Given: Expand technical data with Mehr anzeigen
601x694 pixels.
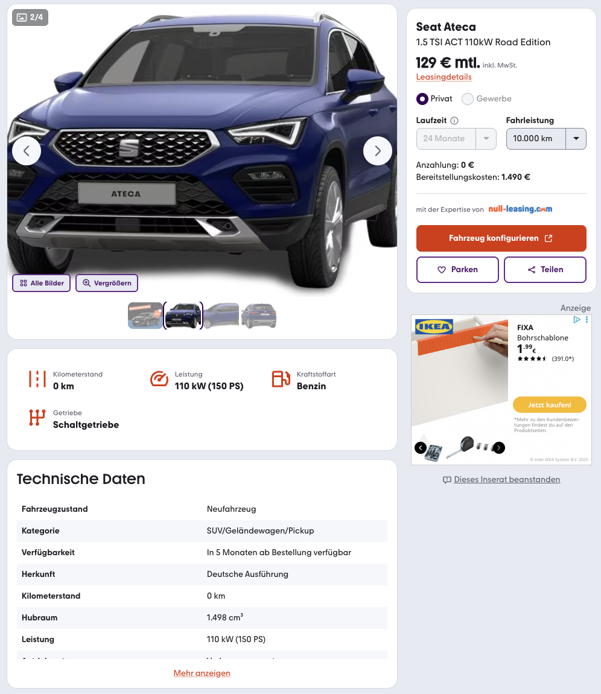Looking at the screenshot, I should coord(202,673).
